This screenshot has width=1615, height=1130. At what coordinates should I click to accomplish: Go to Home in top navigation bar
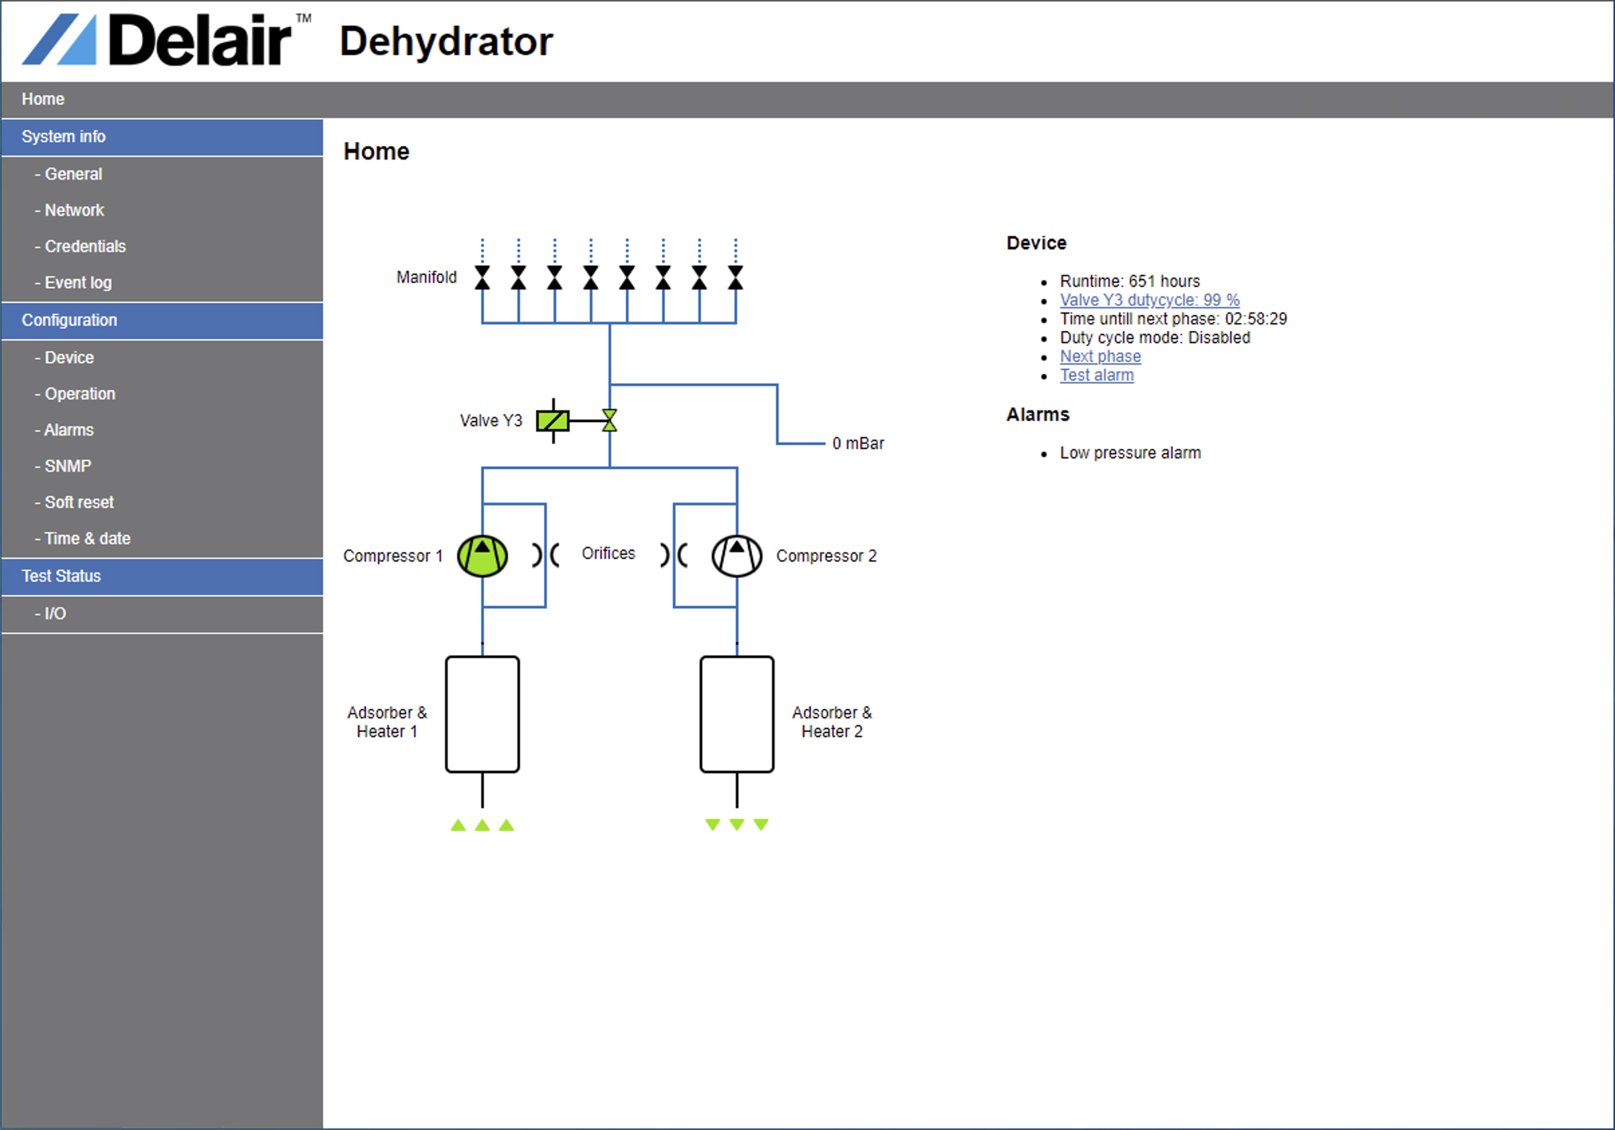(x=43, y=99)
